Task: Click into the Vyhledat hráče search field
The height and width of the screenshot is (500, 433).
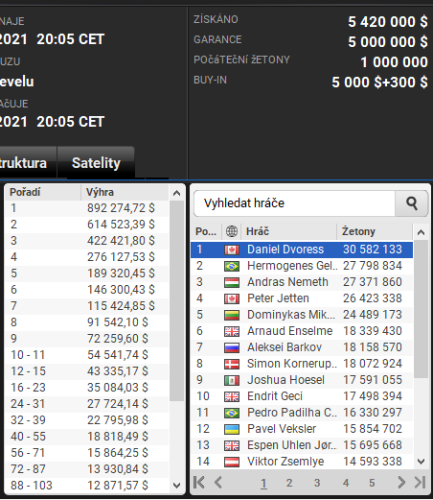Action: click(294, 203)
